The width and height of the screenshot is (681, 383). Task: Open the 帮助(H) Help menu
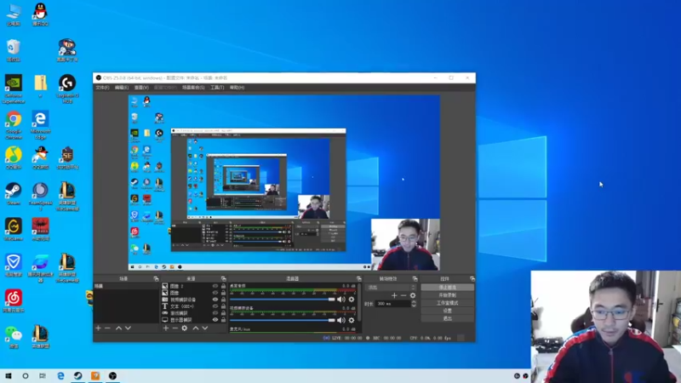[237, 88]
